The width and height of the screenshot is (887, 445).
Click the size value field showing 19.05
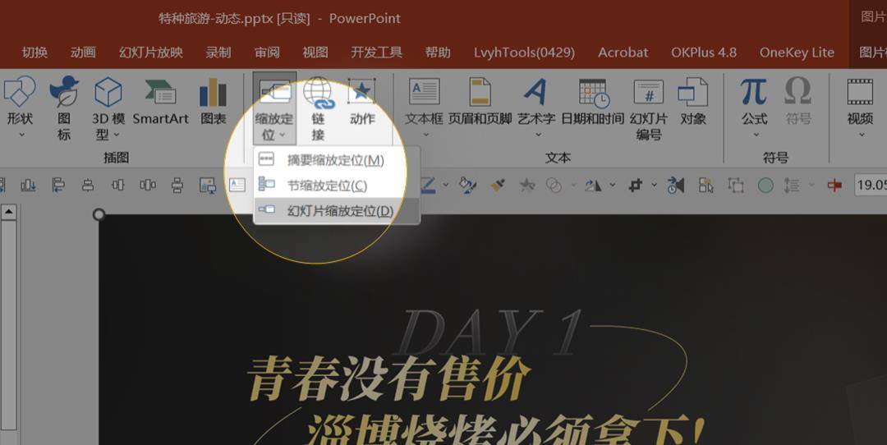pyautogui.click(x=871, y=185)
